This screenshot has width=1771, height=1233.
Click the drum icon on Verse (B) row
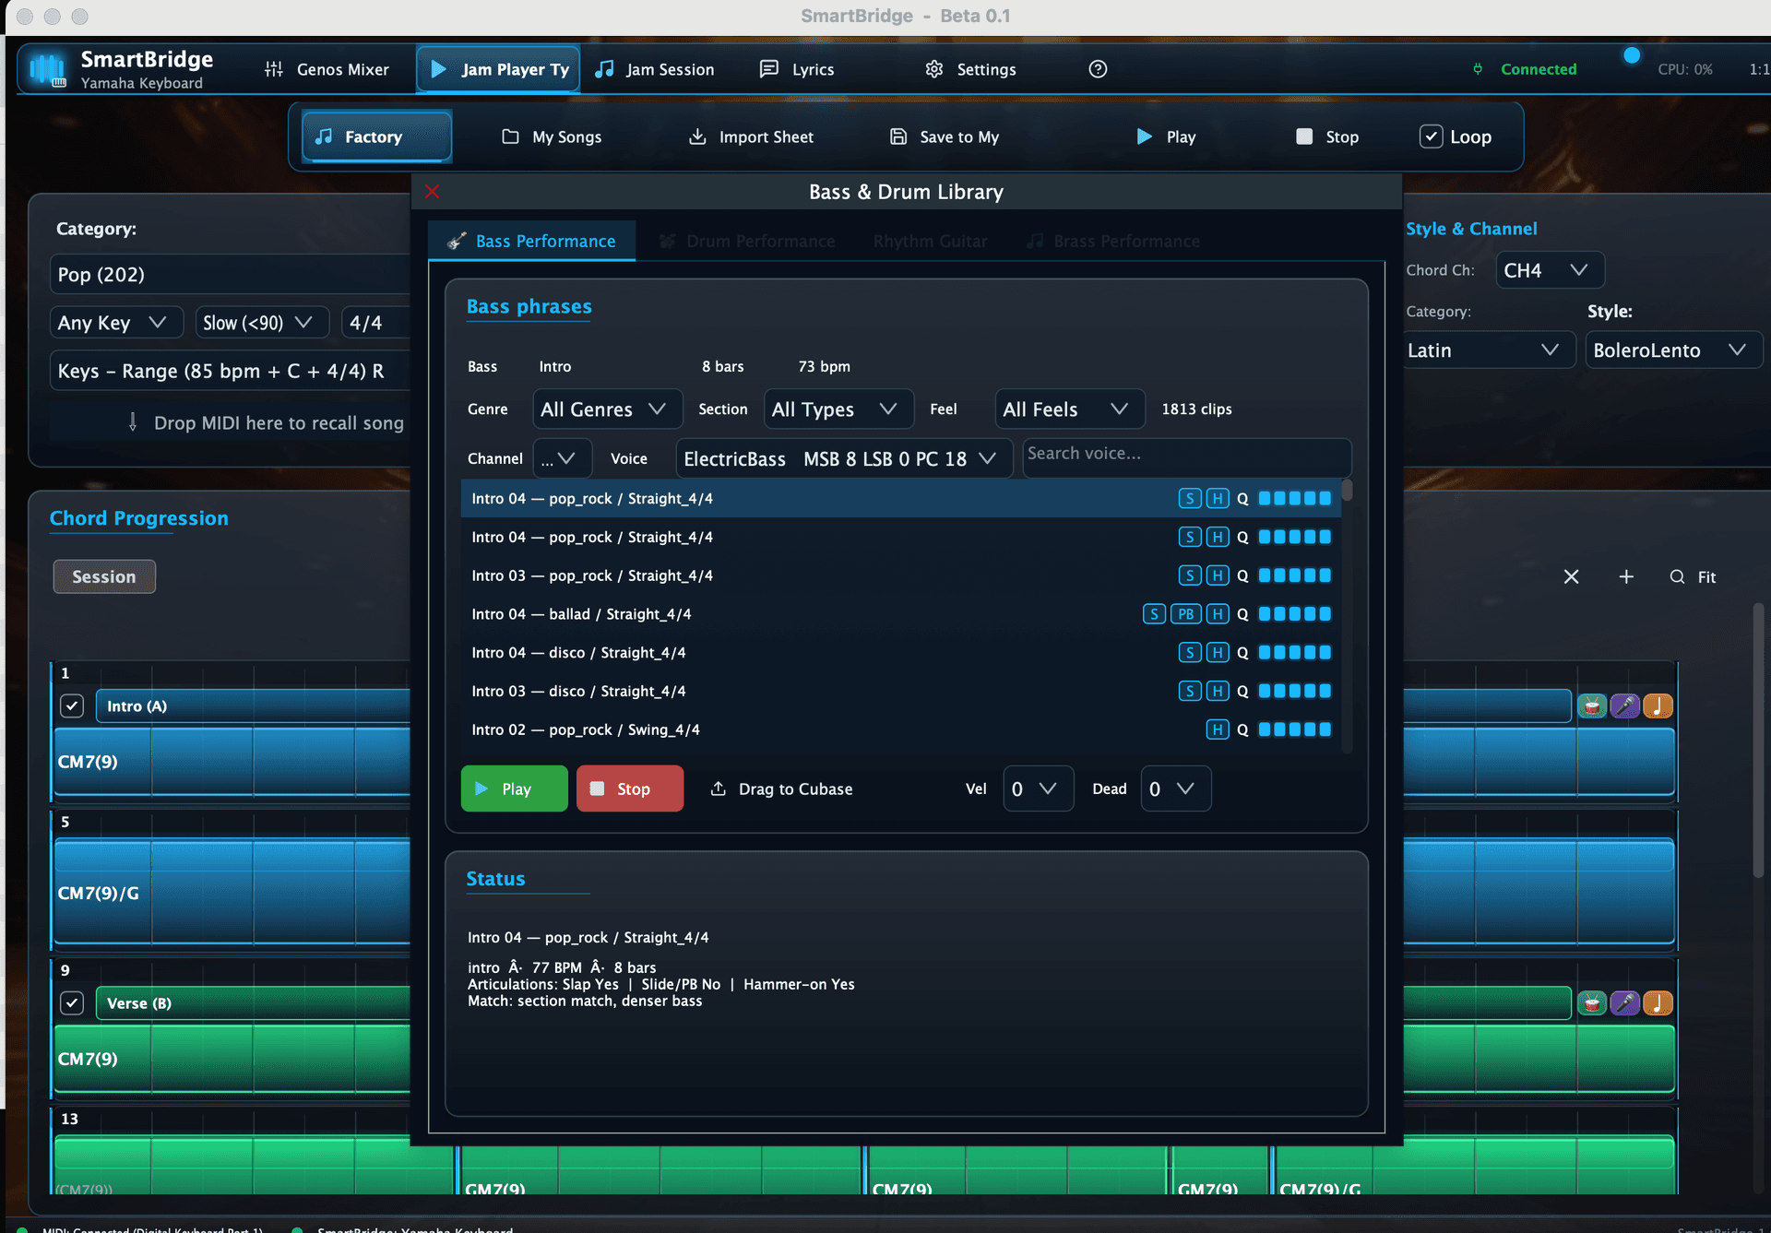1592,1003
